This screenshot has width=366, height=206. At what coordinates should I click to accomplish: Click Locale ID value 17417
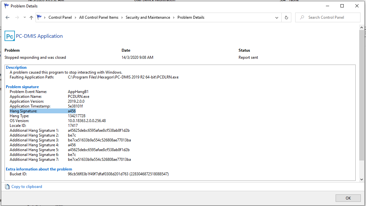click(73, 126)
